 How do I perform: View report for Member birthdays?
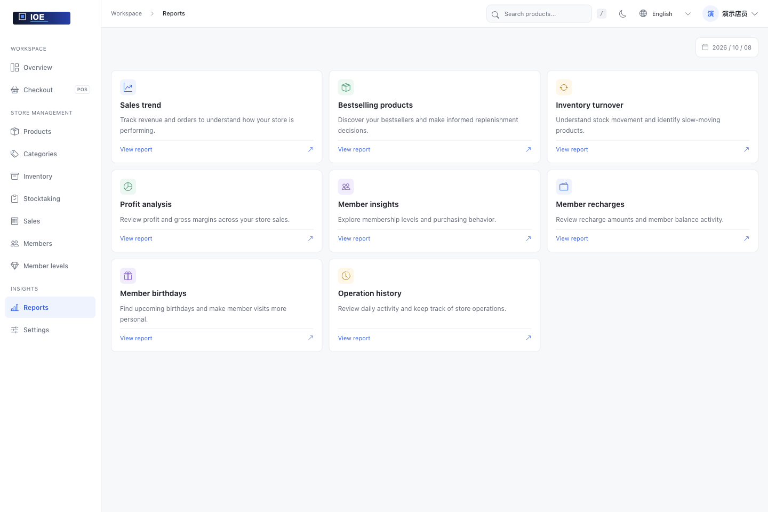tap(136, 338)
